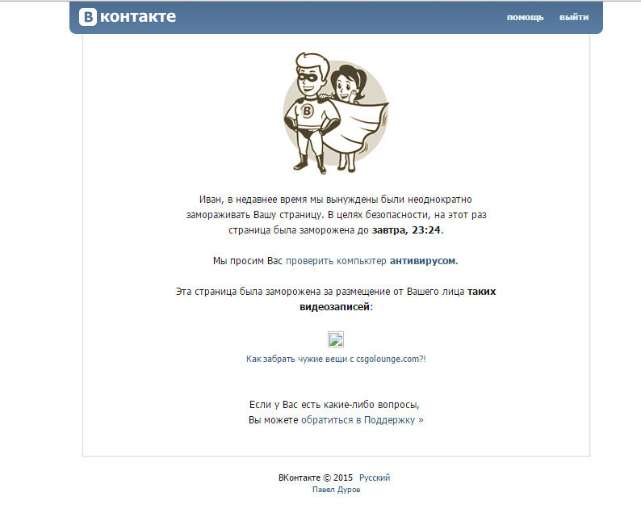The height and width of the screenshot is (526, 641).
Task: Click the bold "антивирусом" link text
Action: [x=424, y=261]
